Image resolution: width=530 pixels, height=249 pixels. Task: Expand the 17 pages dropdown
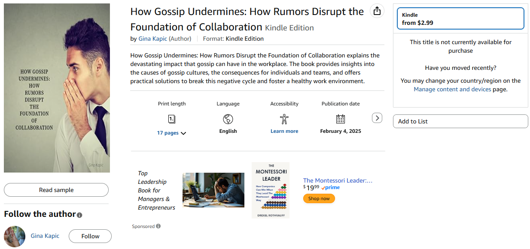(172, 133)
